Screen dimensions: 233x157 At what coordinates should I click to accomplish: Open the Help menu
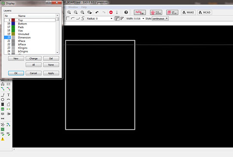84,7
